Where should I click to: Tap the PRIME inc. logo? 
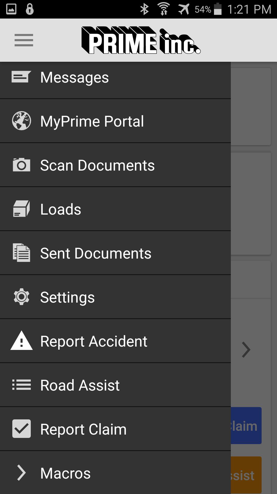pos(141,40)
